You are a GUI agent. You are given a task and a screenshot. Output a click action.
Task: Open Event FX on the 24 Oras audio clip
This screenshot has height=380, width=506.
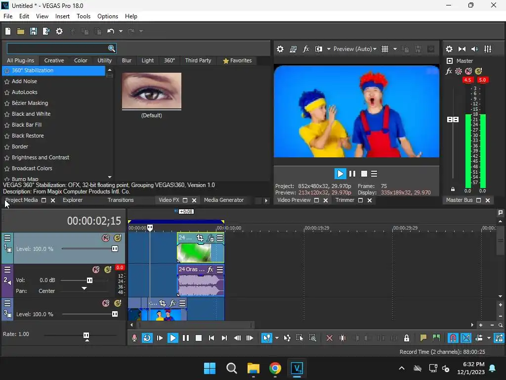(211, 270)
